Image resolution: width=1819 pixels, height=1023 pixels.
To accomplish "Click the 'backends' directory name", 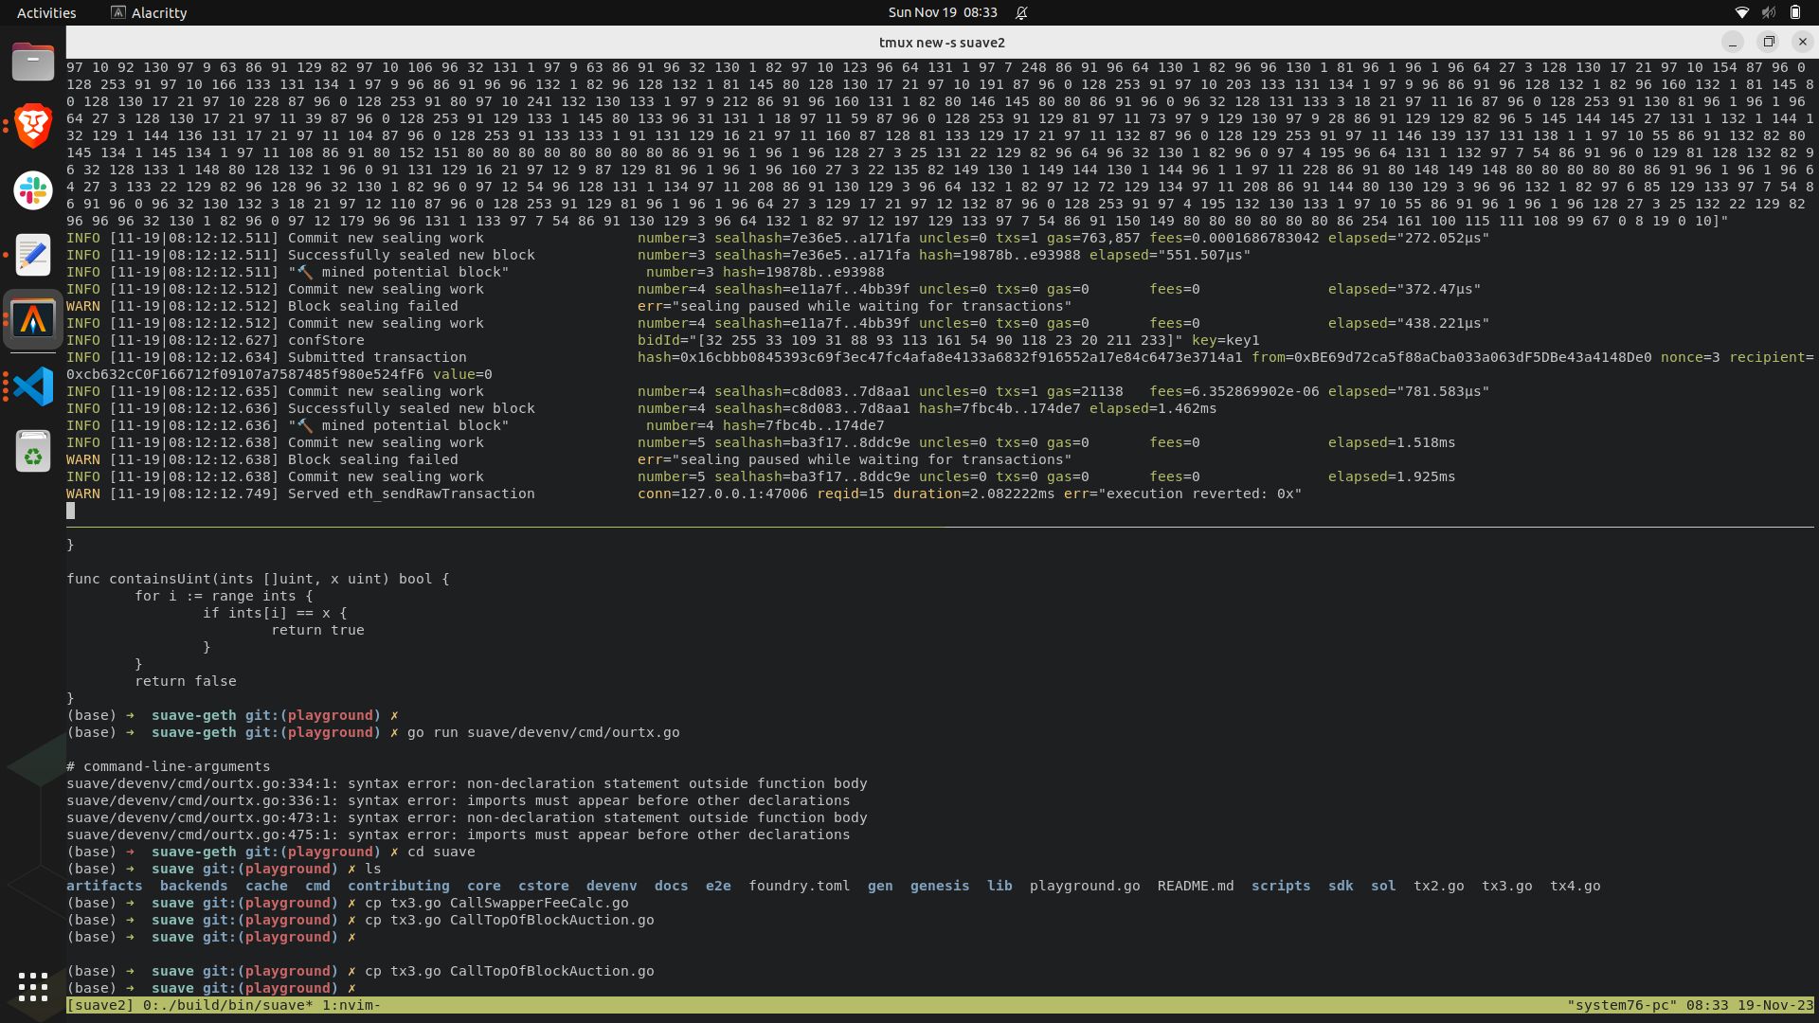I will 193,886.
